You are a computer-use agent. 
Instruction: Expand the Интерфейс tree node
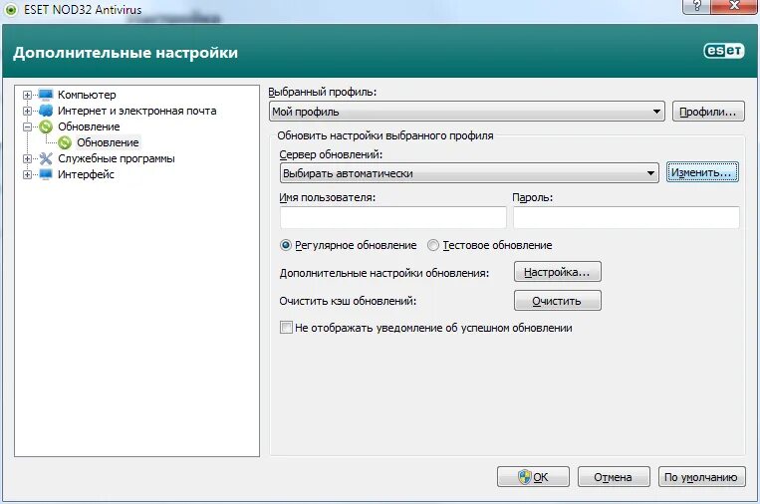point(27,175)
